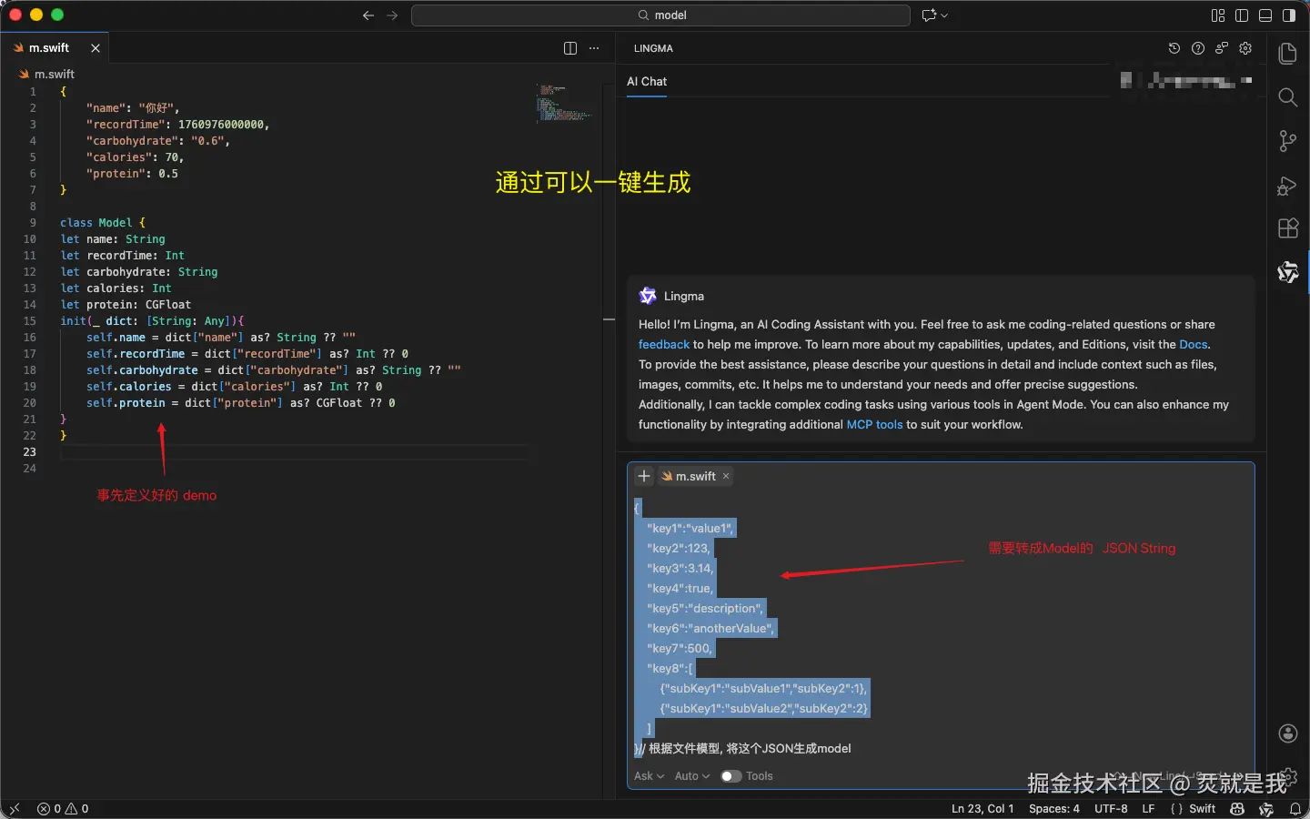This screenshot has height=819, width=1310.
Task: Open the feedback link in the Lingma message
Action: click(x=664, y=345)
